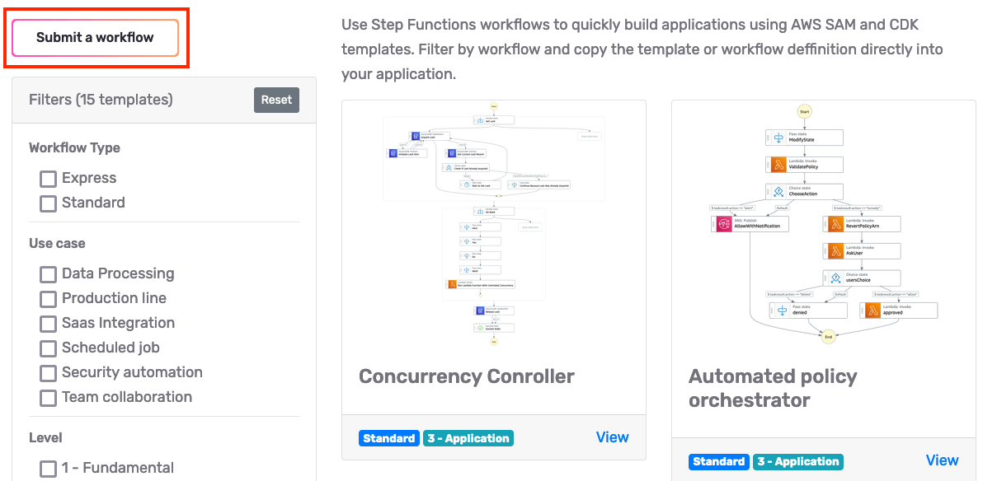Screen dimensions: 983x481
Task: Check the 1 - Fundamental level
Action: click(x=49, y=469)
